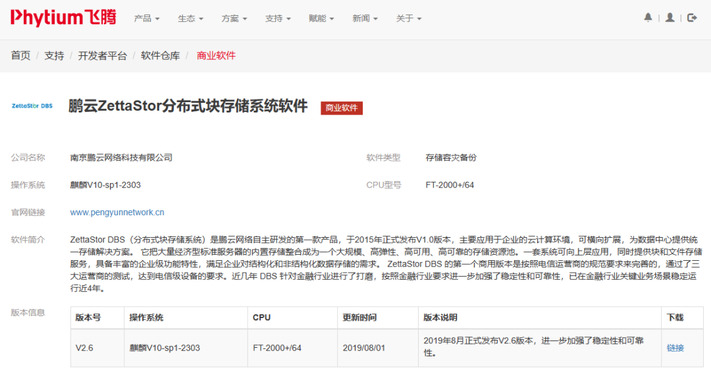Open www.pengyunnetwork.cn official link
The height and width of the screenshot is (380, 711).
(117, 212)
